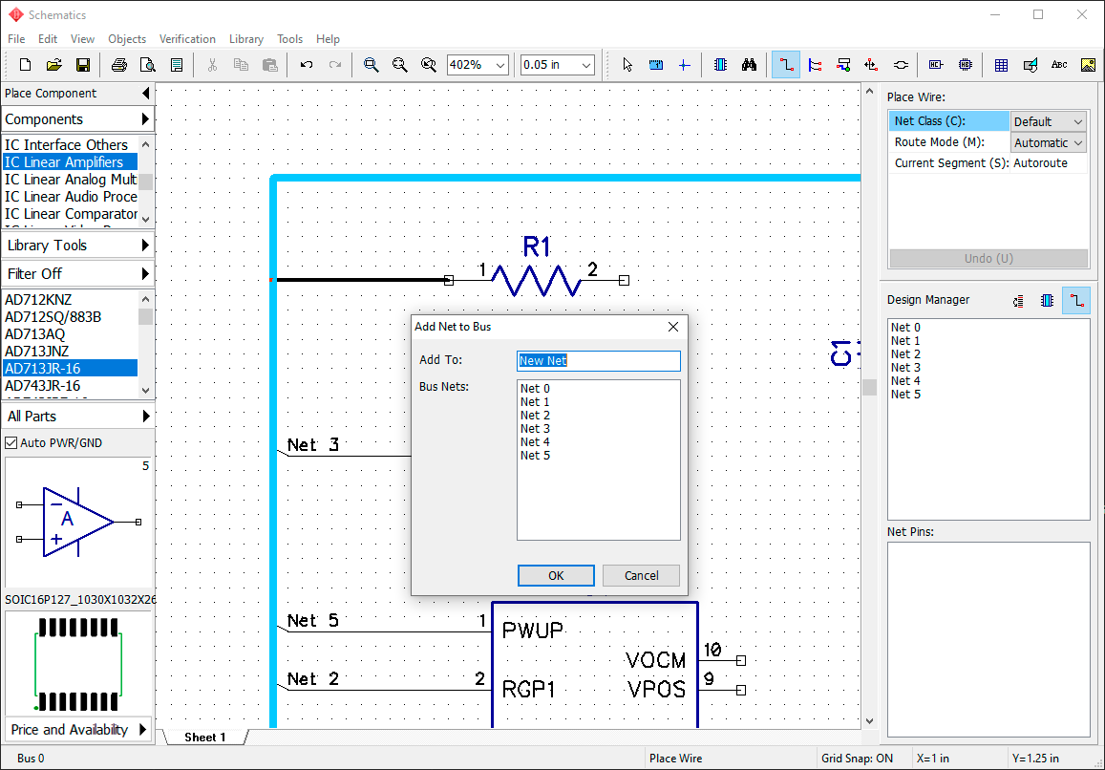1105x770 pixels.
Task: Open the 0.05 in grid size dropdown
Action: coord(586,65)
